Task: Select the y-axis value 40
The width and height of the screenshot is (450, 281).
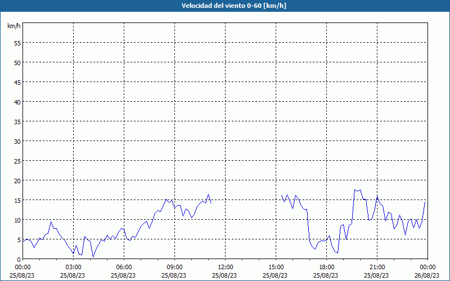Action: [17, 102]
